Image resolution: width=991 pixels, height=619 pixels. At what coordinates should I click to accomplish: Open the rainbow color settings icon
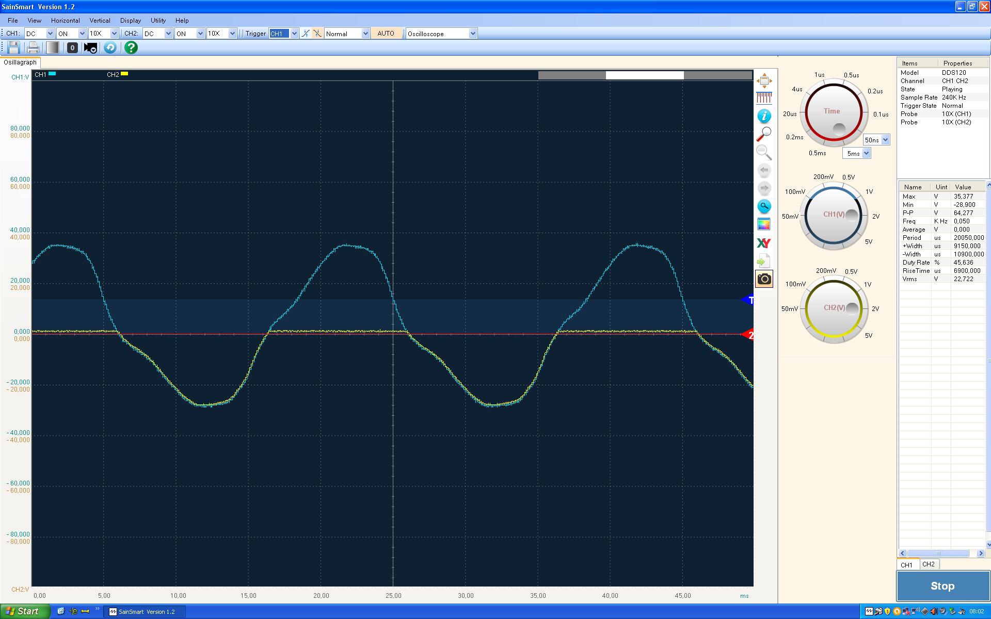pyautogui.click(x=764, y=224)
